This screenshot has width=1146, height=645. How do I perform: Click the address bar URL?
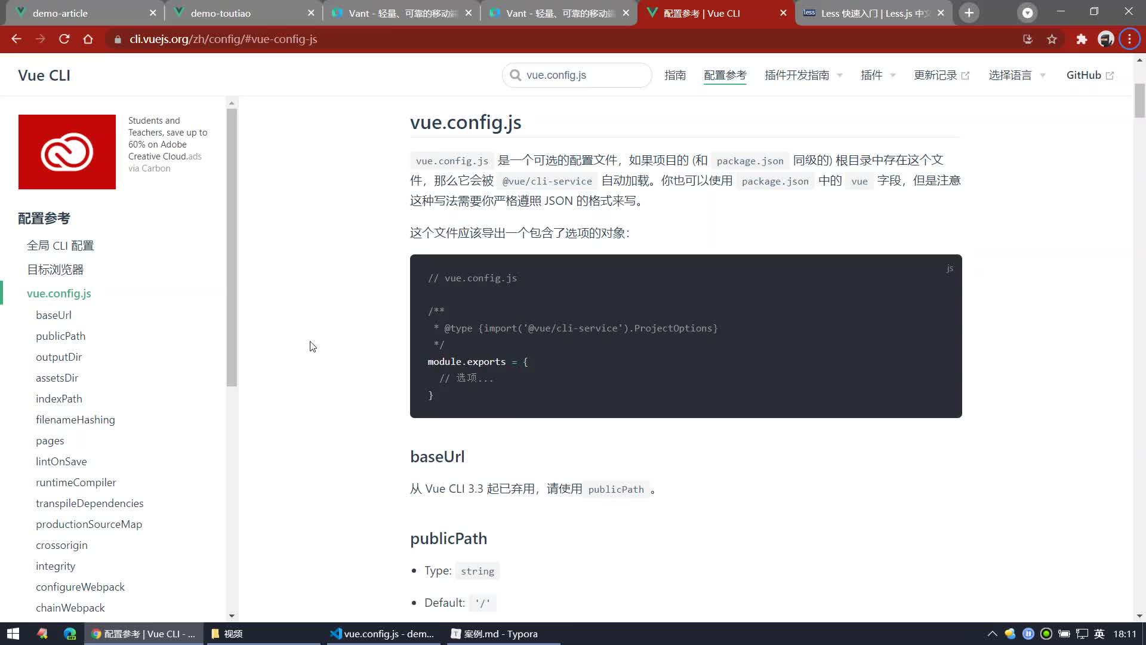223,39
